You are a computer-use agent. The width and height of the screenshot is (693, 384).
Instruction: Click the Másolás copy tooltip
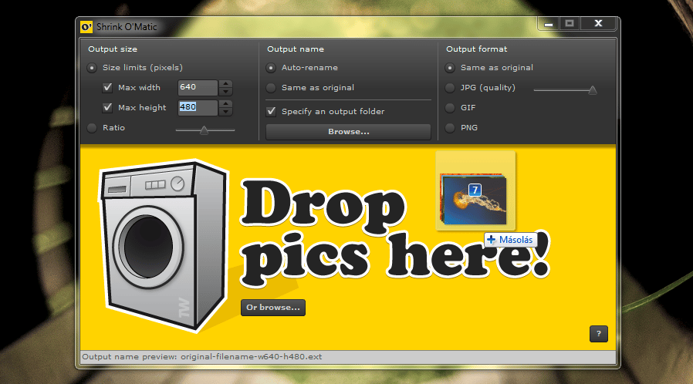(x=510, y=240)
